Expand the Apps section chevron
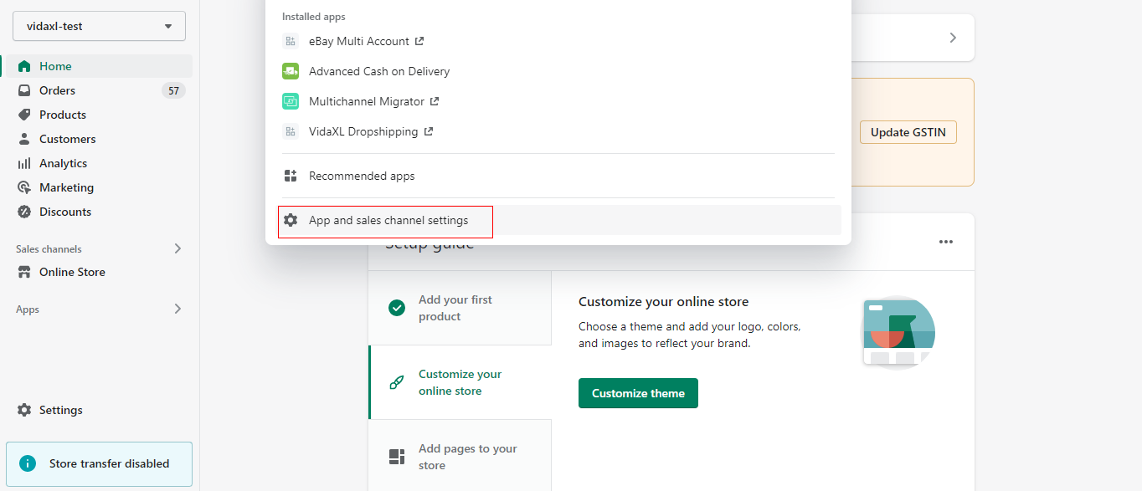 click(x=177, y=309)
